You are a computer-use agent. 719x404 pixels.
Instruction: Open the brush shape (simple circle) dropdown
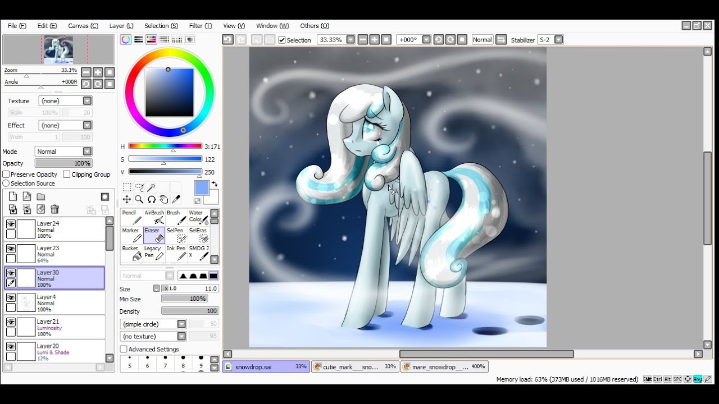(153, 324)
